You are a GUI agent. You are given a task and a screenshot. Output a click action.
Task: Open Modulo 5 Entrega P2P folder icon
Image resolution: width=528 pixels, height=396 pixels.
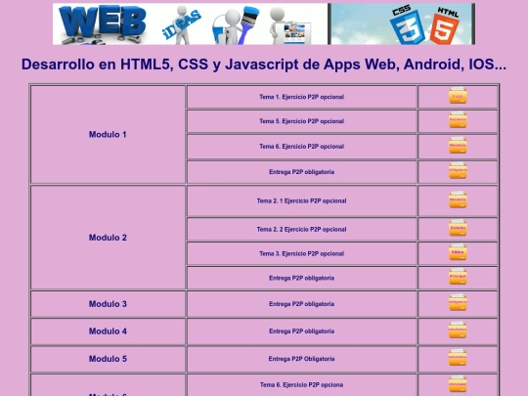458,357
